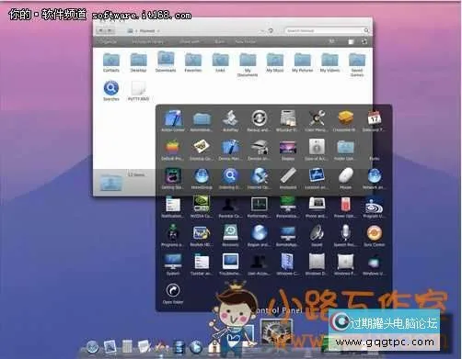Image resolution: width=462 pixels, height=359 pixels.
Task: Open Location and Other Sensors
Action: (317, 178)
